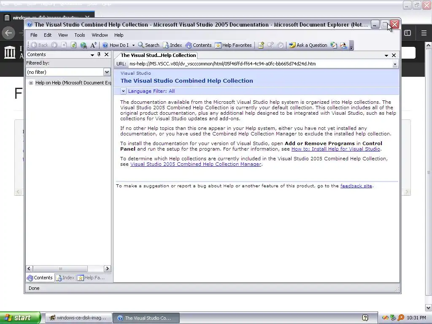This screenshot has width=432, height=324.
Task: Click the Font Size 'A' icon
Action: click(93, 45)
